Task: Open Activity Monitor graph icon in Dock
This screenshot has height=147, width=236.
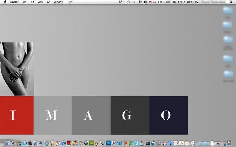Action: click(148, 143)
